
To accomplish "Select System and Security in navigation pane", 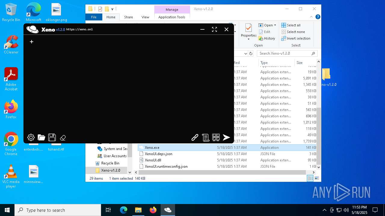I will pos(112,149).
